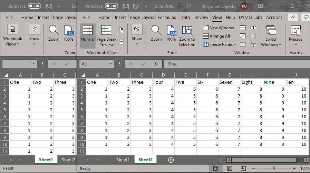Select Sheet2 tab in right window
310x173 pixels.
tap(145, 160)
